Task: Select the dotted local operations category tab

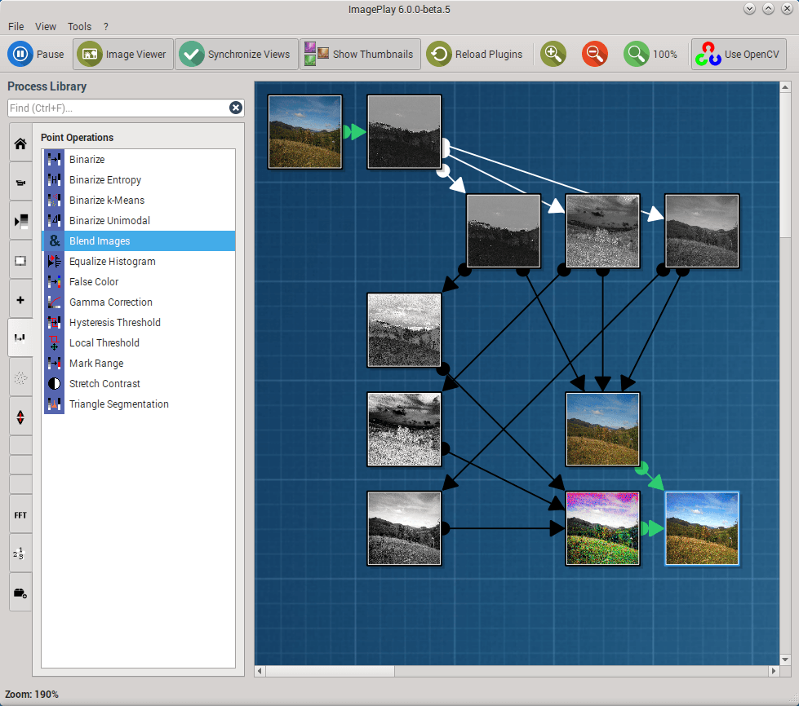Action: 20,377
